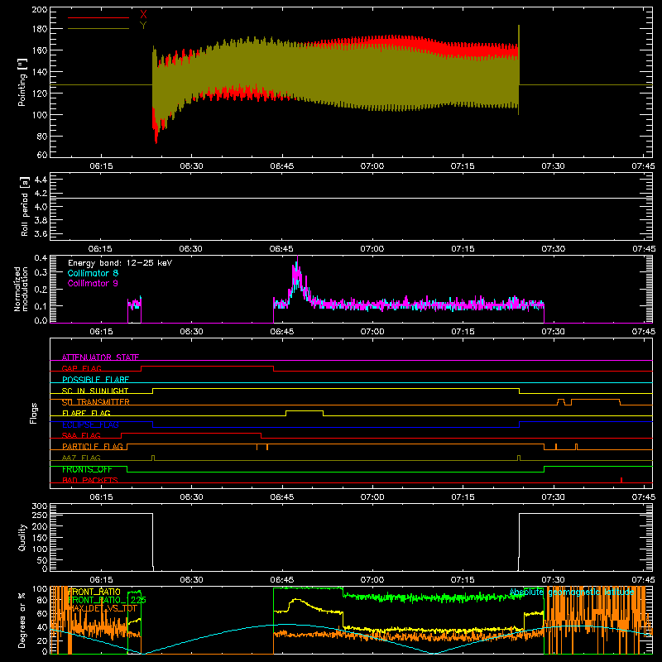Click the modulation peak near 06:47
Image resolution: width=662 pixels, height=662 pixels.
(297, 271)
